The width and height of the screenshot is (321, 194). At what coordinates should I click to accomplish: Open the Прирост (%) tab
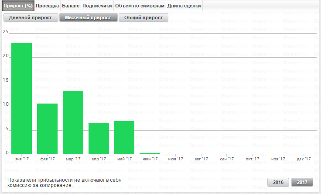[18, 6]
